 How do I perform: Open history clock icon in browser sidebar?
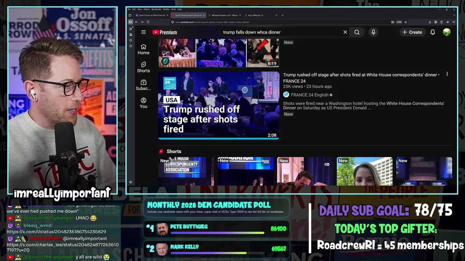coord(131,40)
